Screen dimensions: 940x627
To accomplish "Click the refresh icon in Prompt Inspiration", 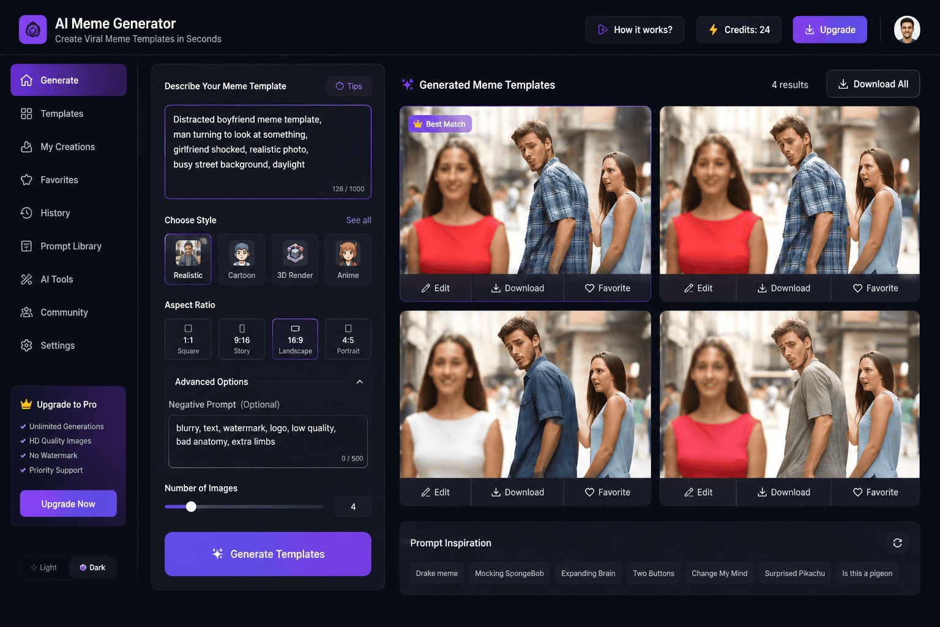I will (x=897, y=543).
